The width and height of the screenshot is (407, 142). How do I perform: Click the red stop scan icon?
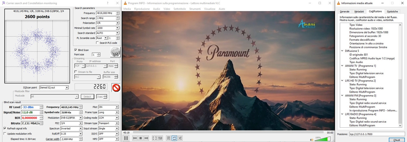pos(116,87)
